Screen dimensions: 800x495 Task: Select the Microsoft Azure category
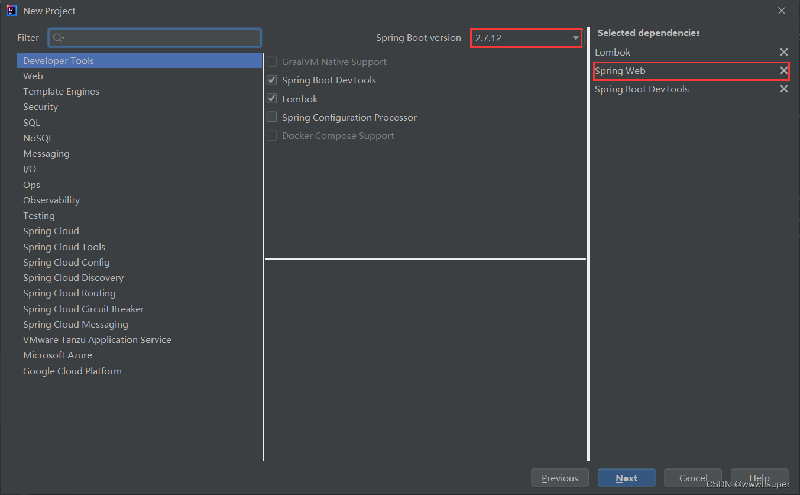point(140,355)
